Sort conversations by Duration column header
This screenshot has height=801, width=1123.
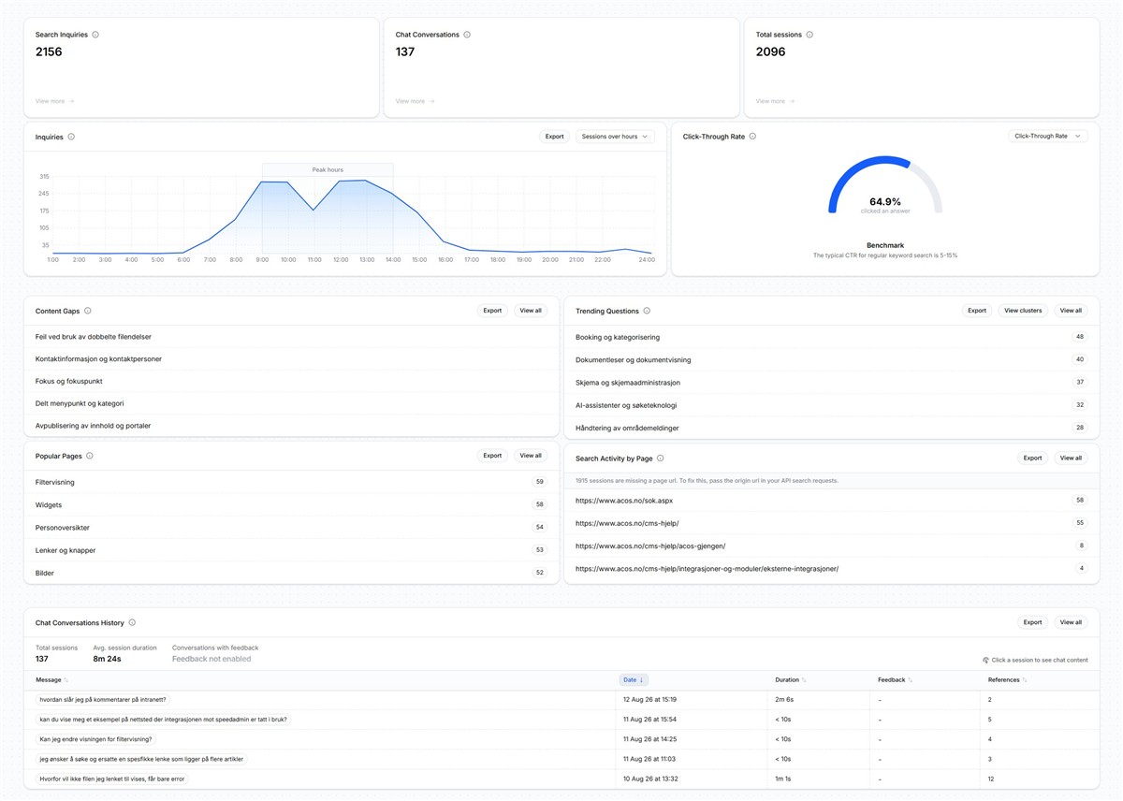click(x=791, y=680)
